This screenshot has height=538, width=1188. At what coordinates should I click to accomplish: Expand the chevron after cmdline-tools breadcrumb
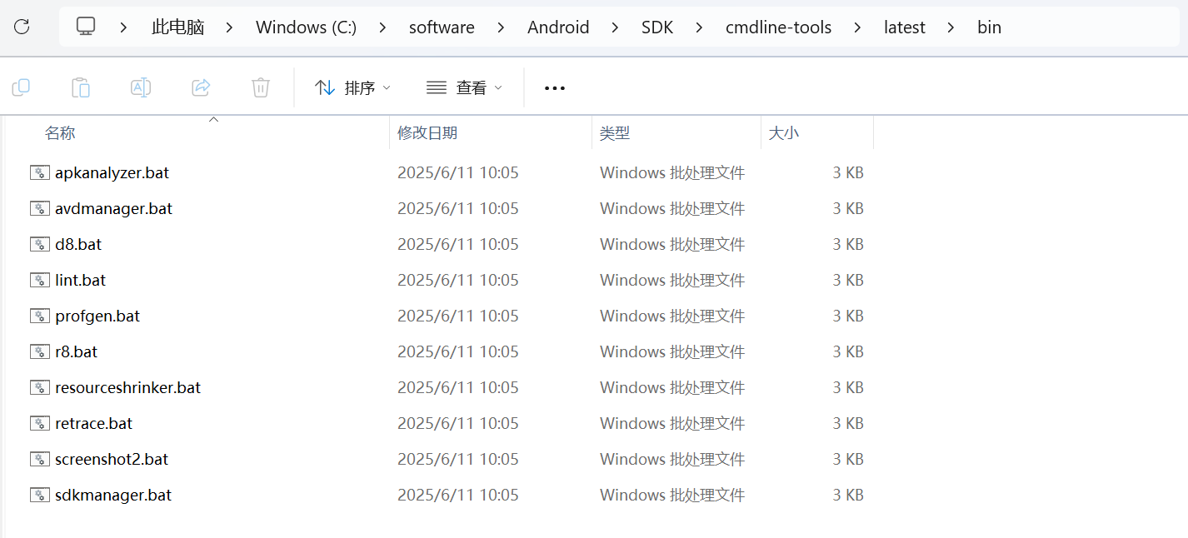point(857,27)
